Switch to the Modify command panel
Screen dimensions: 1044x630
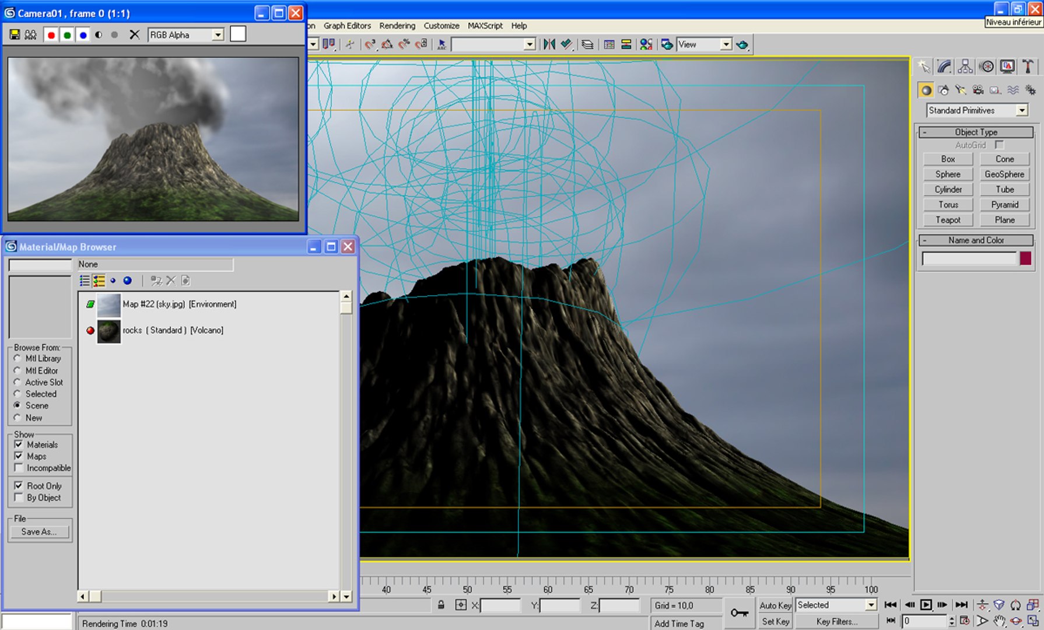coord(944,66)
